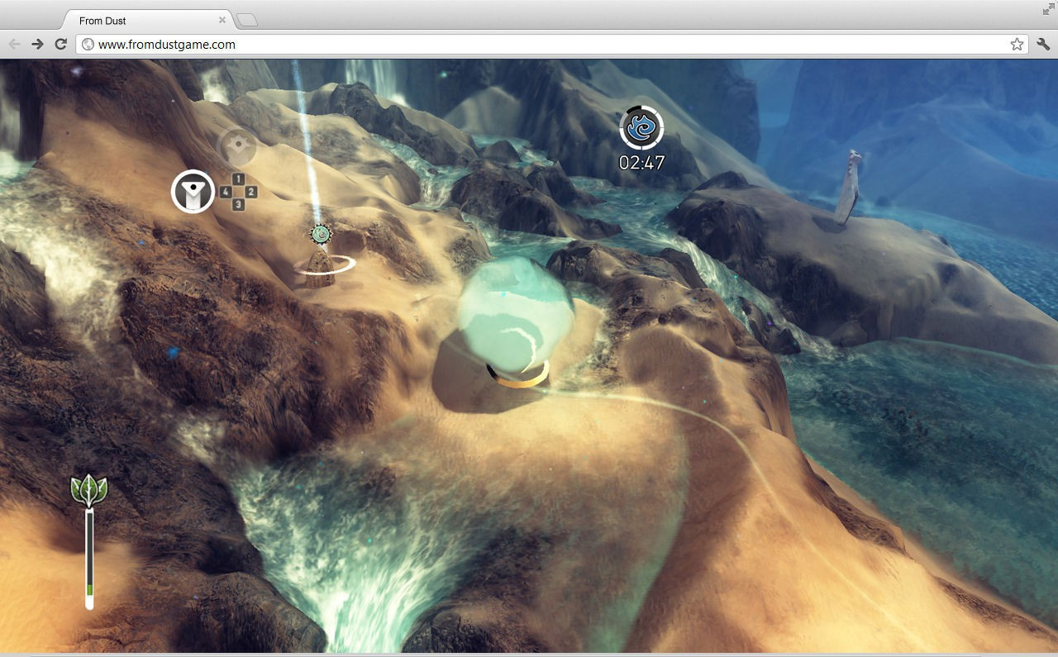Screen dimensions: 1058x657
Task: Open the wrench settings menu
Action: point(1042,45)
